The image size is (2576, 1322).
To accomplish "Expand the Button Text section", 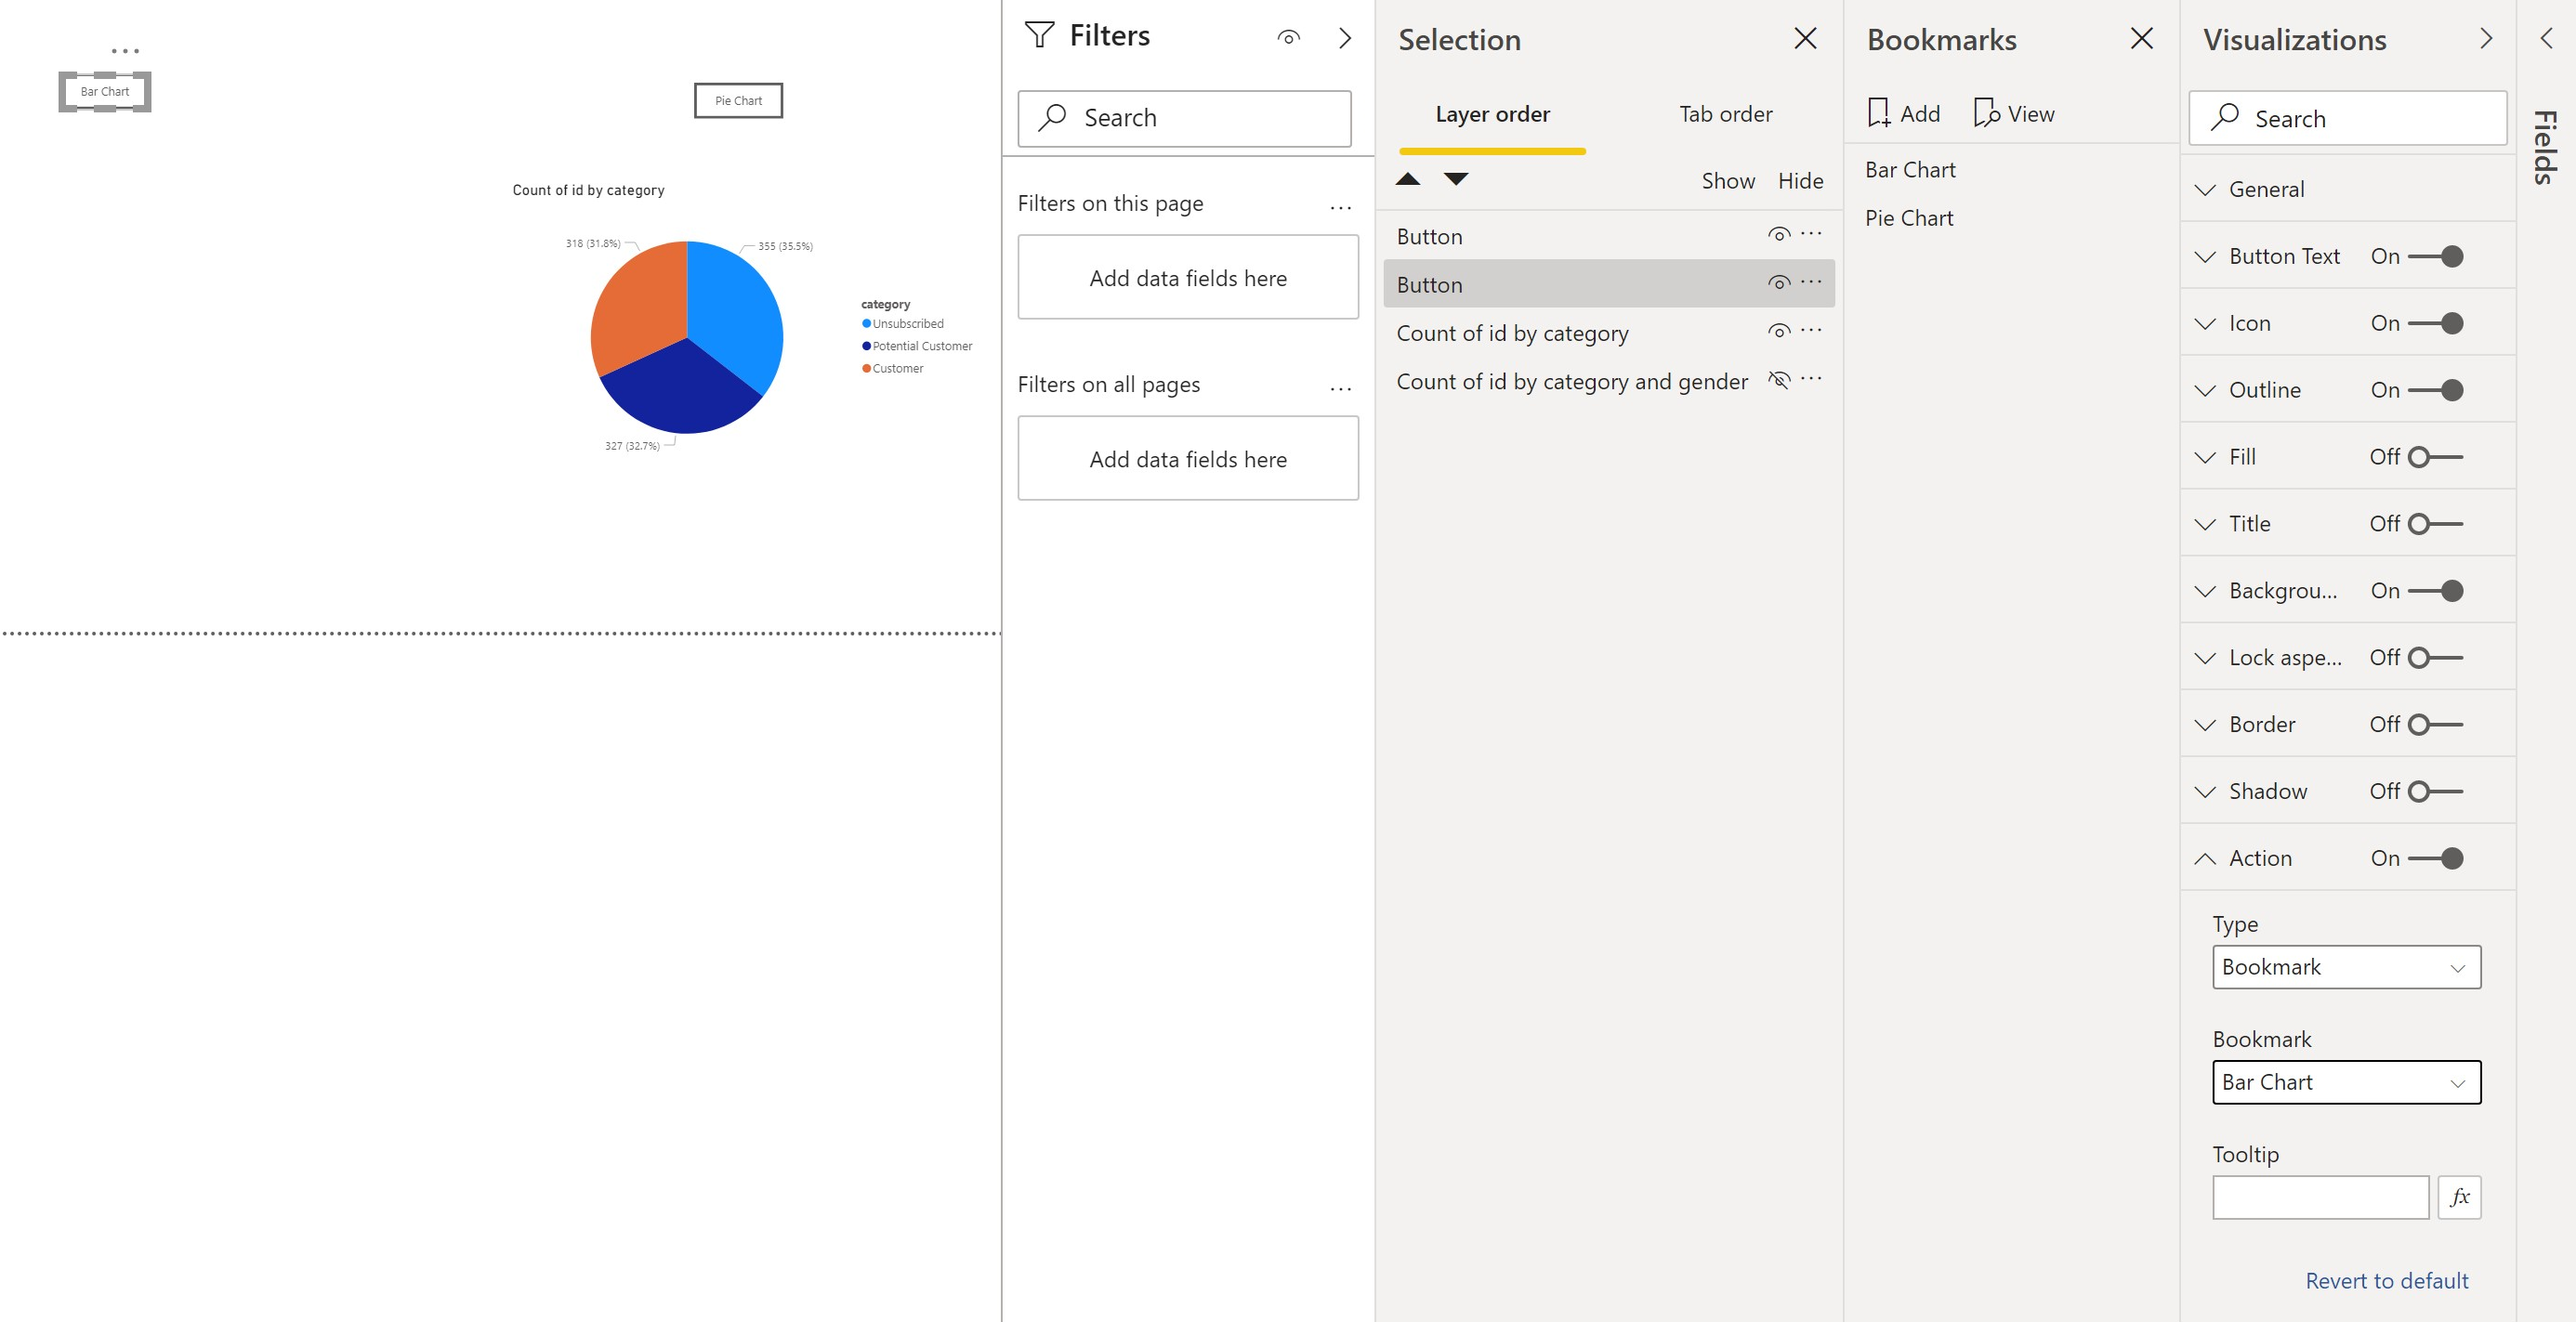I will pos(2205,257).
